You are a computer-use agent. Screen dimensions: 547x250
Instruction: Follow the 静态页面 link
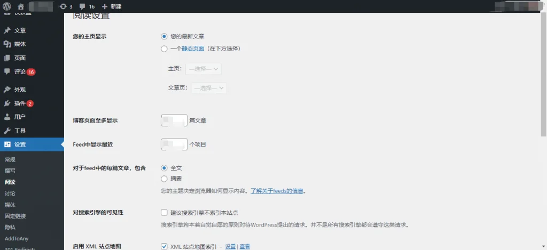click(193, 49)
